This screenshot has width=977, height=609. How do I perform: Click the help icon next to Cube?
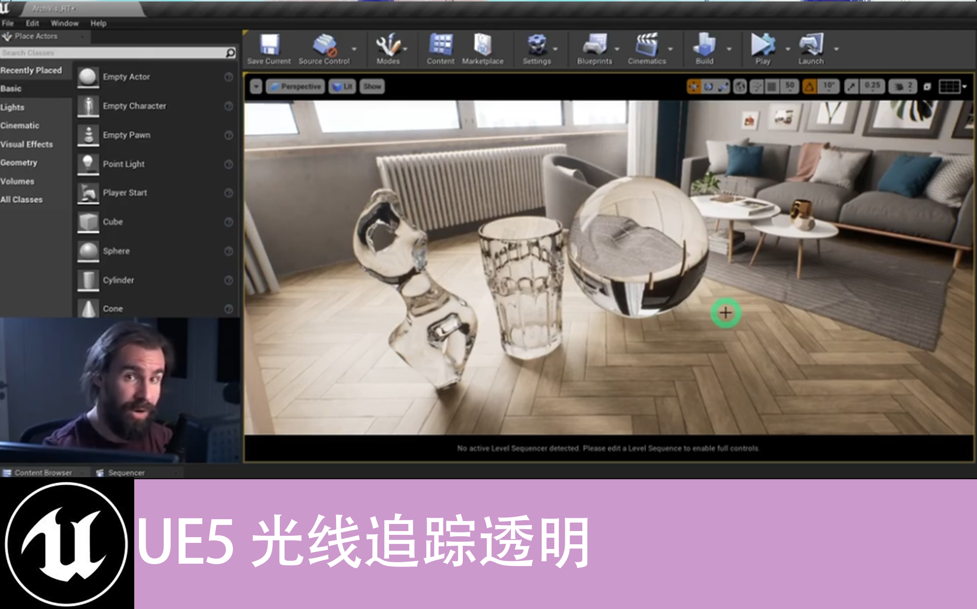228,222
